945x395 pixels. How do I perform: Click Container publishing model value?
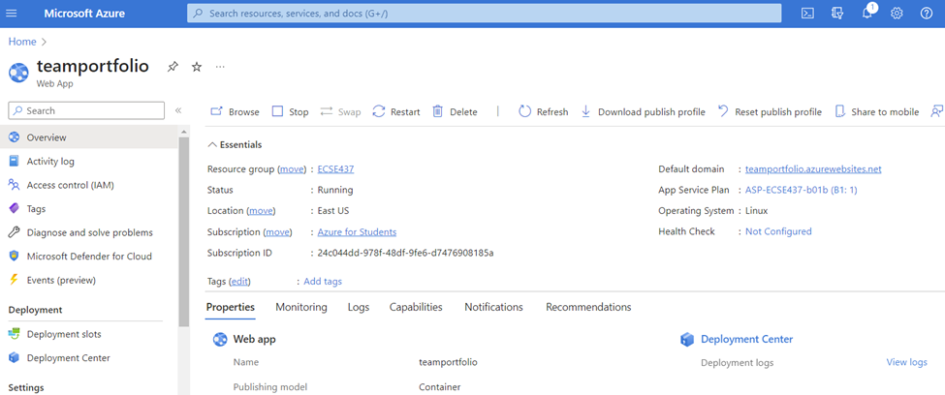[440, 386]
